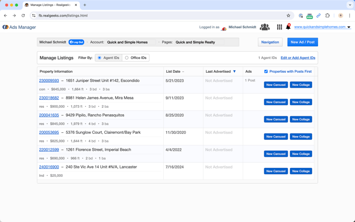Create New Carousel for 9429 Pipilo
The width and height of the screenshot is (355, 222).
(x=276, y=119)
